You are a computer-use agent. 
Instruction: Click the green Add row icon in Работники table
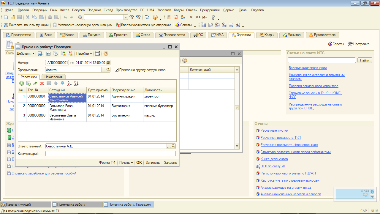(22, 84)
